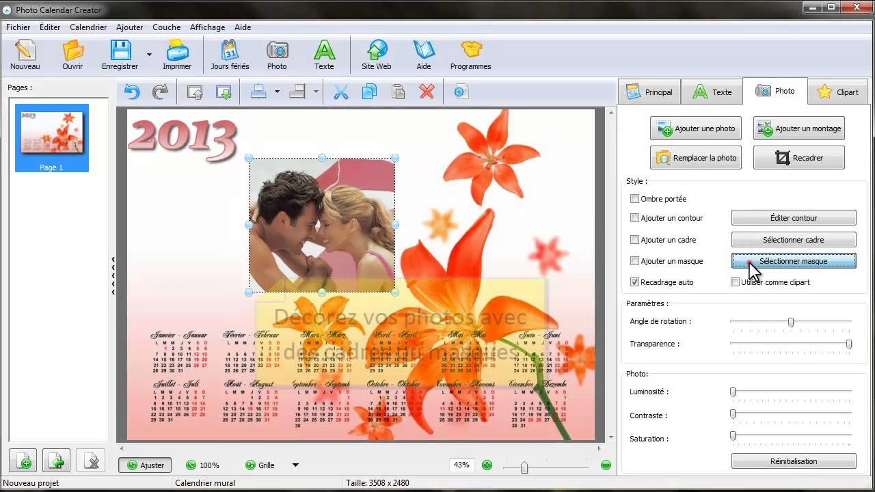
Task: Create a new project with Nouveau
Action: 25,55
